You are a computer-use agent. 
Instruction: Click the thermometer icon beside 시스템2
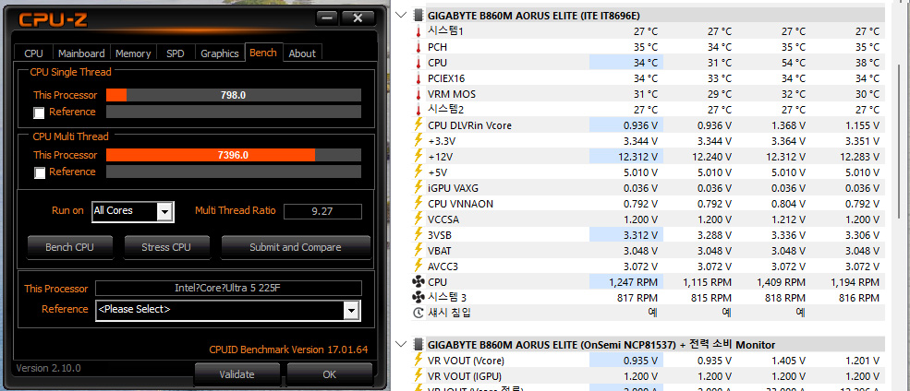(418, 110)
